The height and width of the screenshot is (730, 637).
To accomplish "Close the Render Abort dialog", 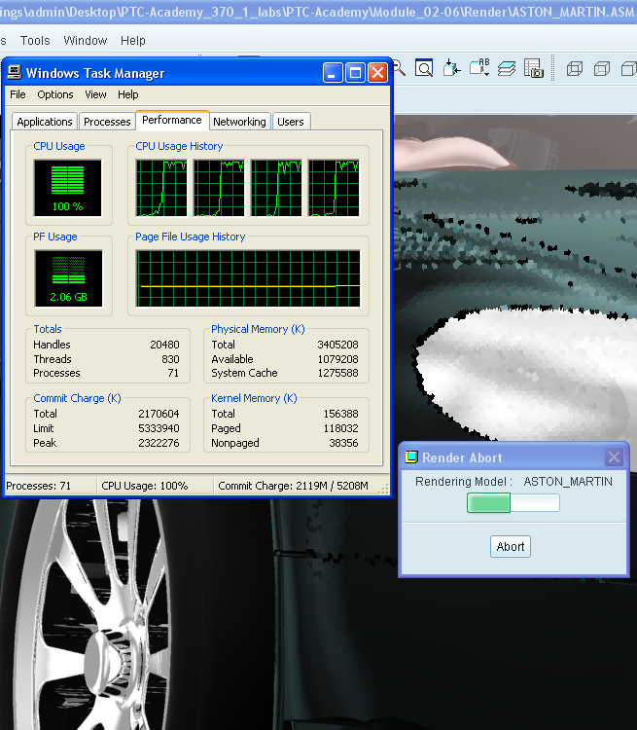I will pyautogui.click(x=615, y=457).
